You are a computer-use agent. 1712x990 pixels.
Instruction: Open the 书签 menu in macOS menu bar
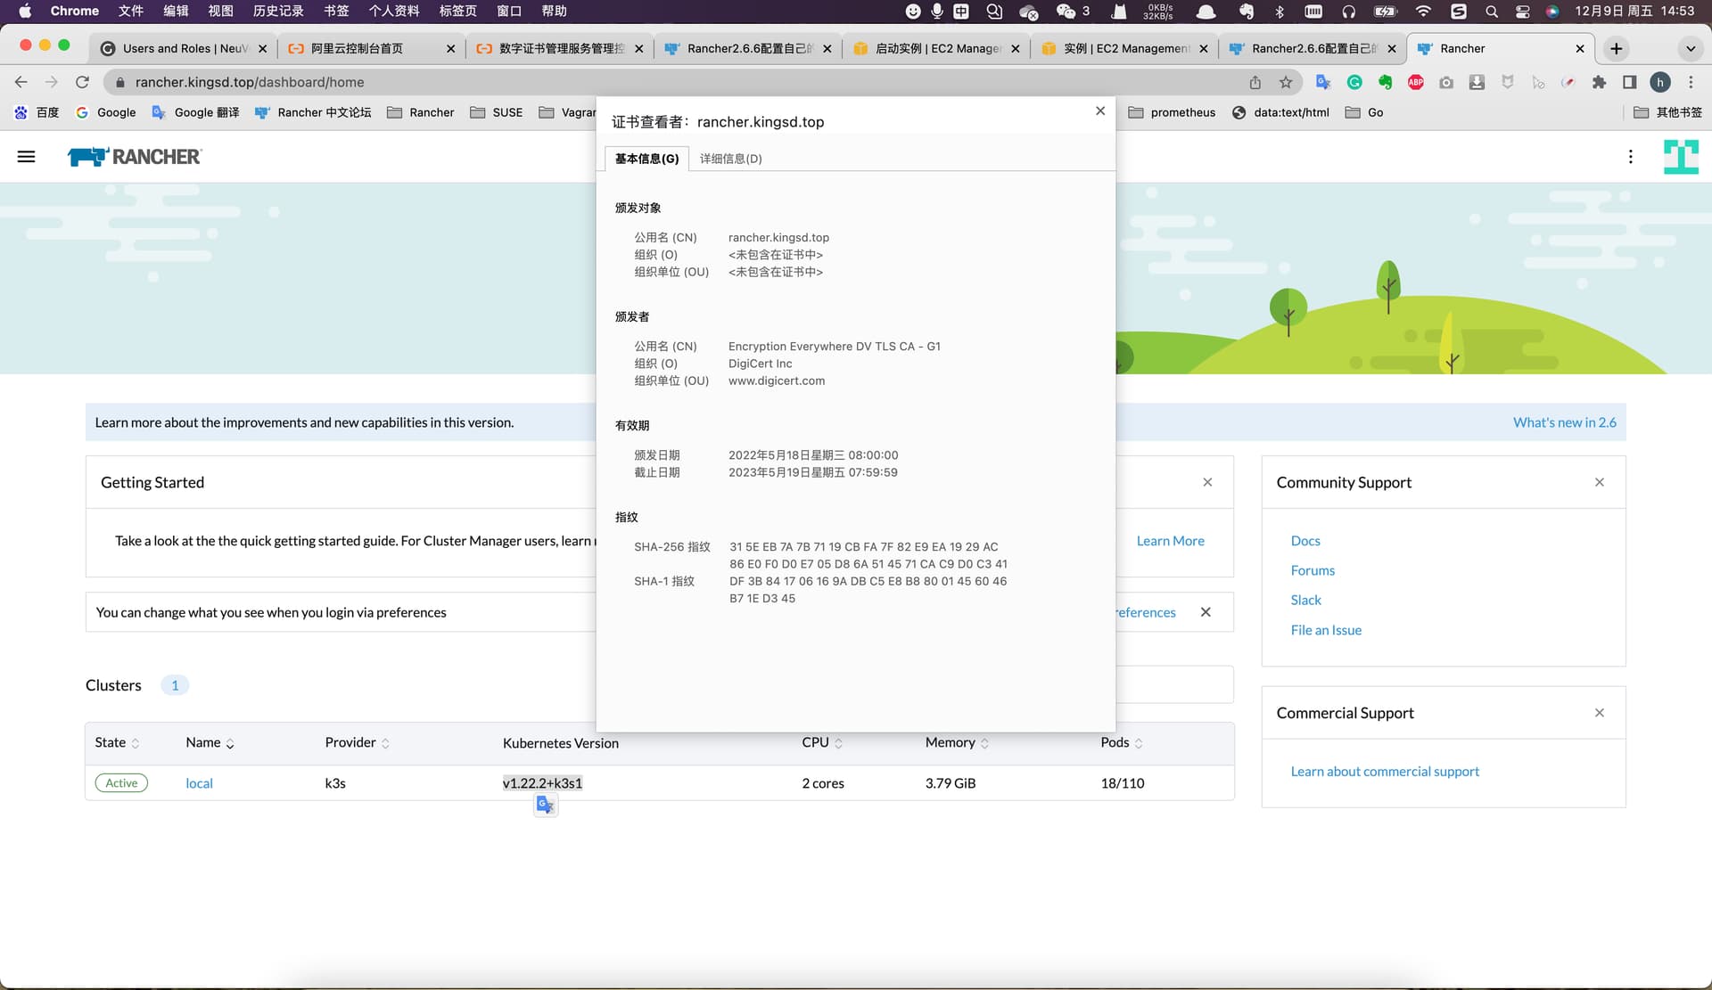(x=336, y=11)
